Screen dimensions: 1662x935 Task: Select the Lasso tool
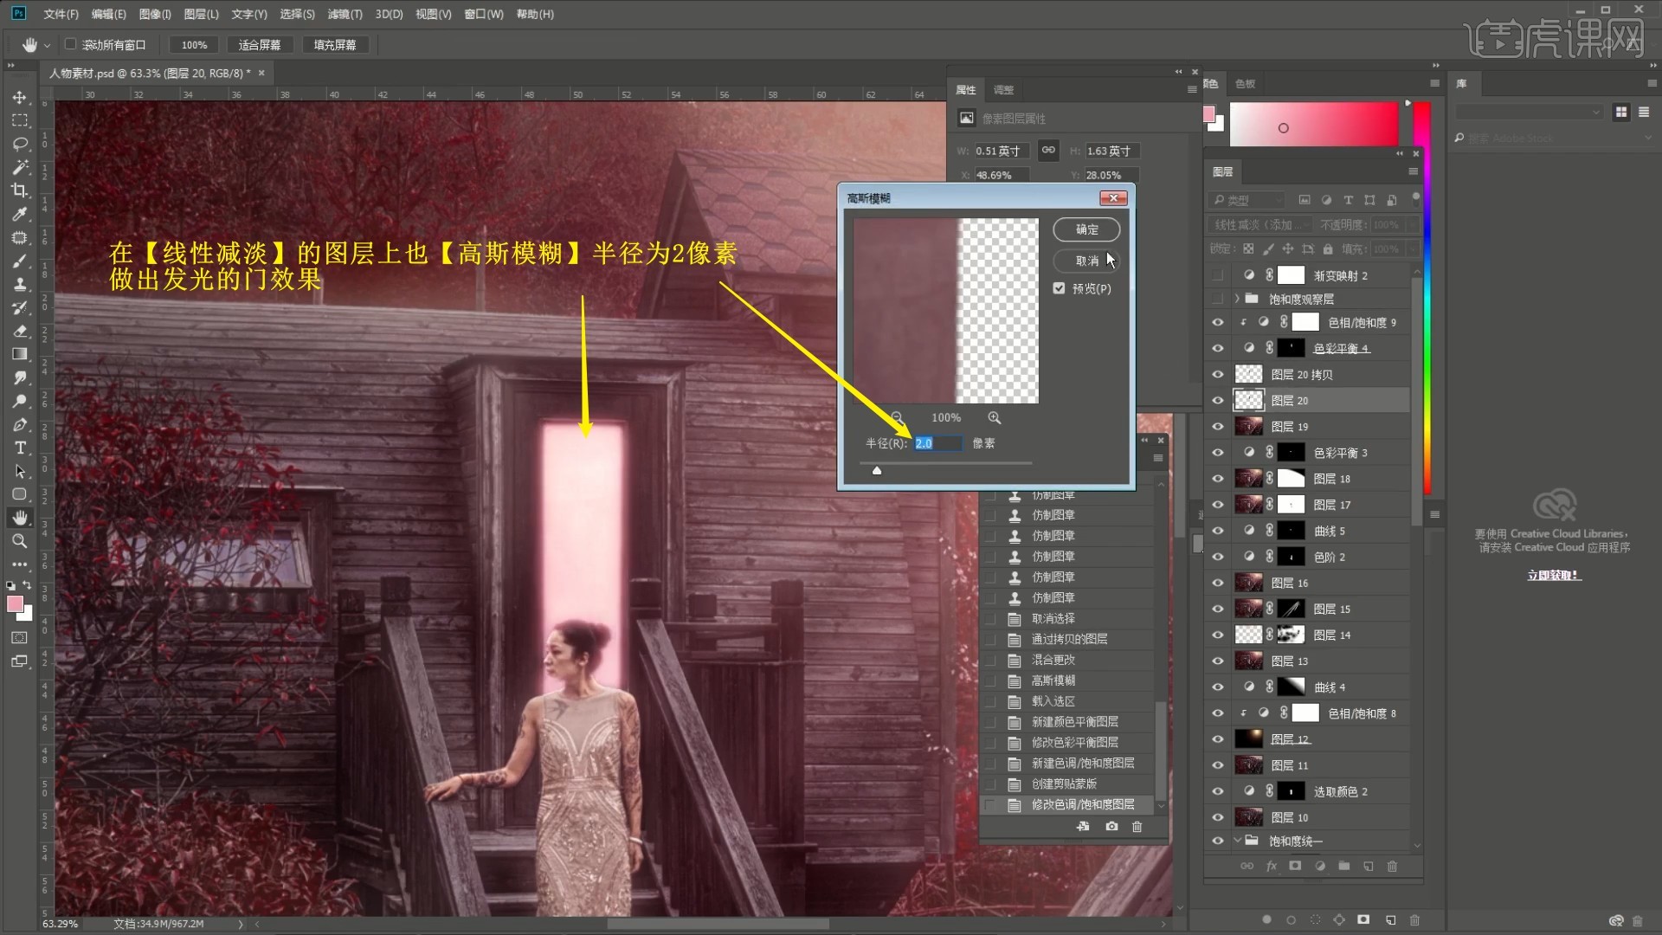[x=19, y=144]
